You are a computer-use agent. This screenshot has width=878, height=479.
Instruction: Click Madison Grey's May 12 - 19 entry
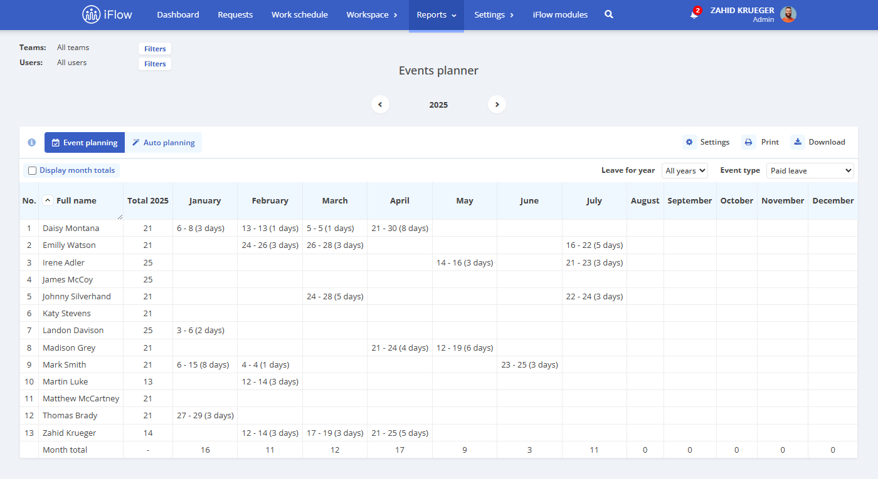point(465,348)
